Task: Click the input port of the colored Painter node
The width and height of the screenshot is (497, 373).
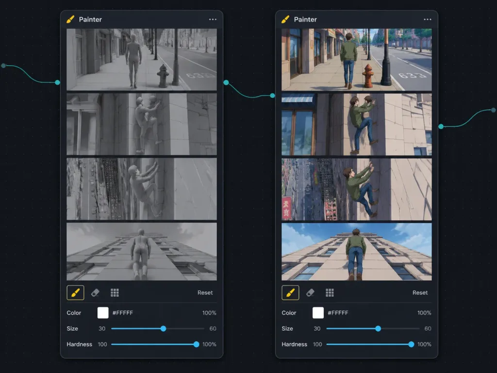Action: tap(273, 96)
